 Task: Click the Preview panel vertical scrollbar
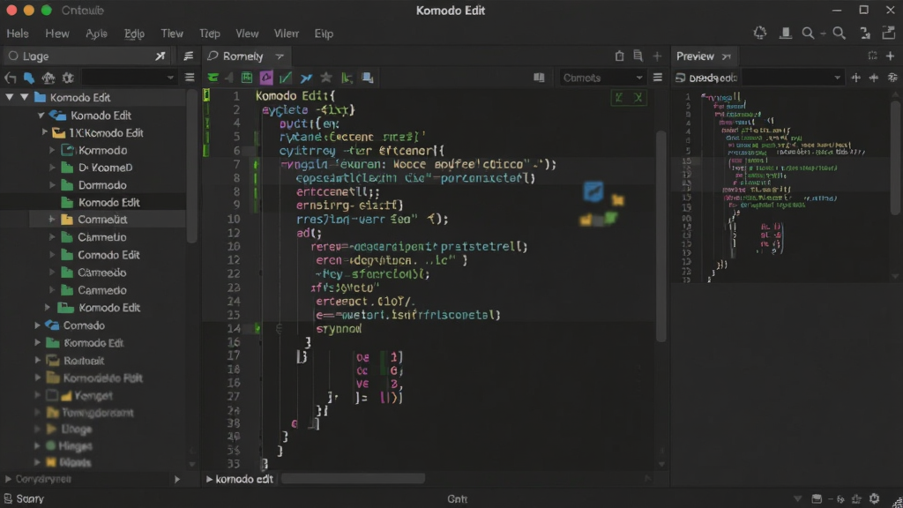coord(895,157)
